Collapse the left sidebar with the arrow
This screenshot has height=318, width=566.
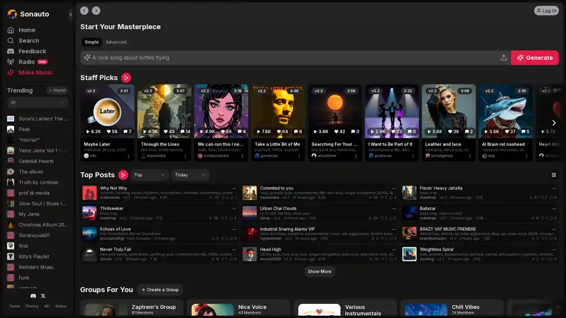(x=71, y=14)
